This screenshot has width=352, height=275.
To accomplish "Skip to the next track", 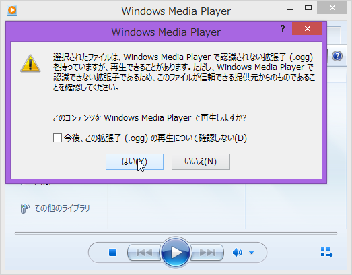I will (x=207, y=253).
